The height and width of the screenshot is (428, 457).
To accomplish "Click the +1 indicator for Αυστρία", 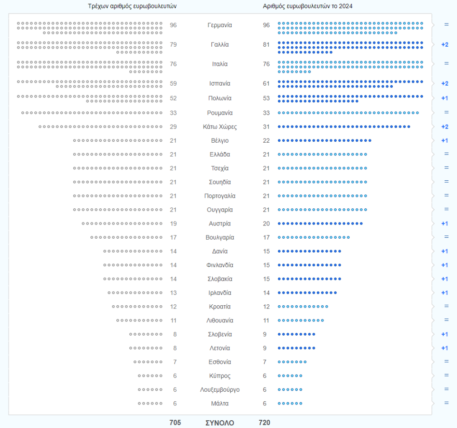I will (x=444, y=224).
